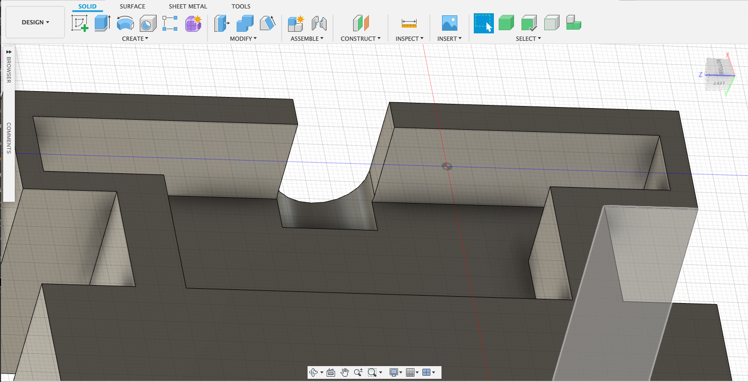
Task: Activate the window Select tool
Action: tap(483, 23)
